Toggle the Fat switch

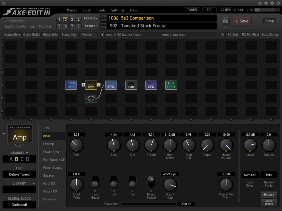pos(132,182)
